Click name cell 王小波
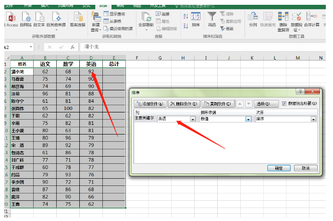This screenshot has width=333, height=221. tap(22, 131)
